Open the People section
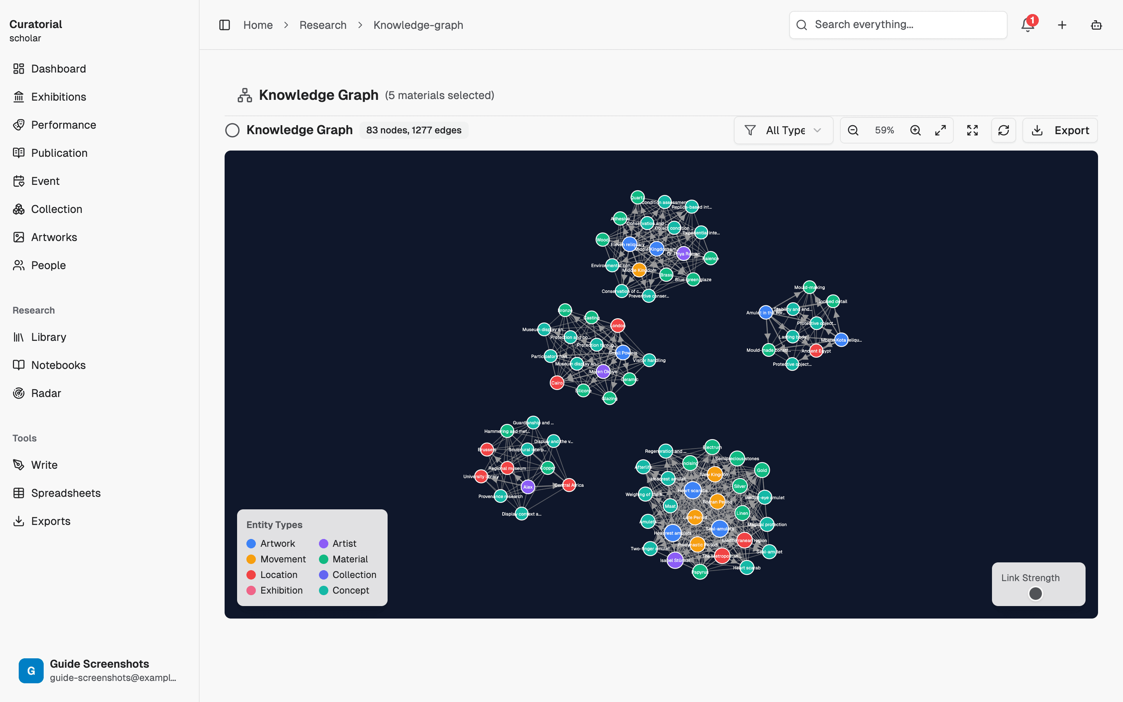 pos(39,265)
